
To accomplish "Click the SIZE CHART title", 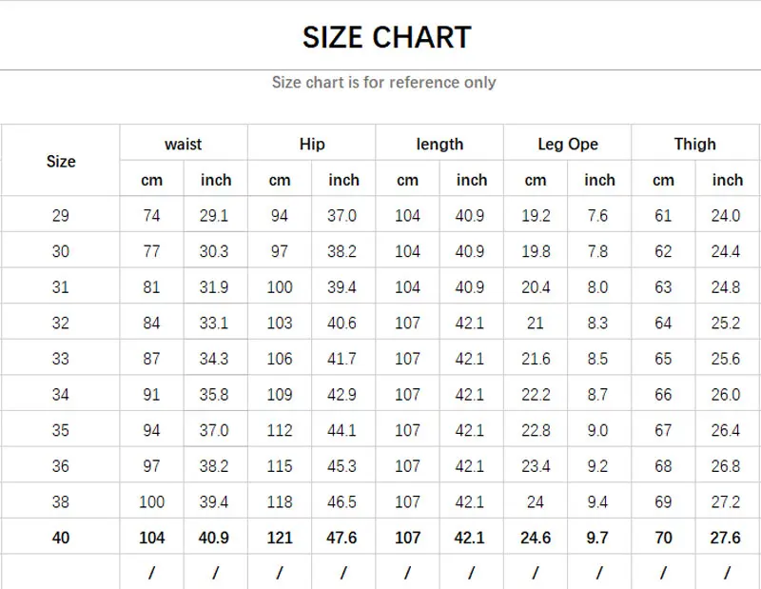I will point(386,37).
